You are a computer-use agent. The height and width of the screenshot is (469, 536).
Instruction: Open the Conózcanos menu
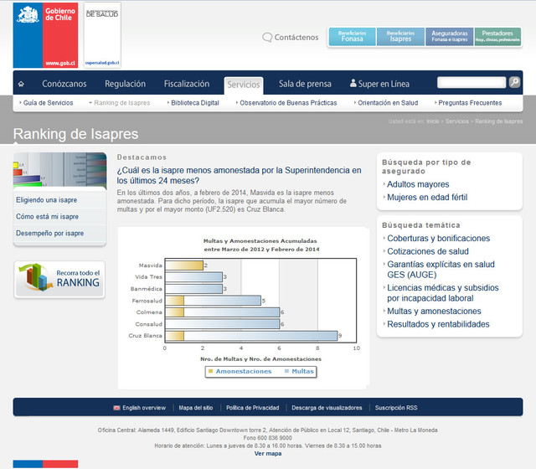pos(64,84)
